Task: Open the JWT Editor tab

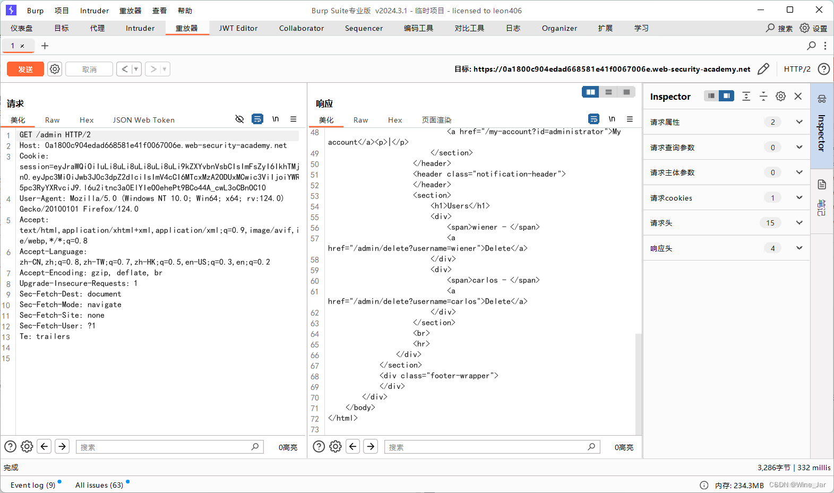Action: (238, 28)
